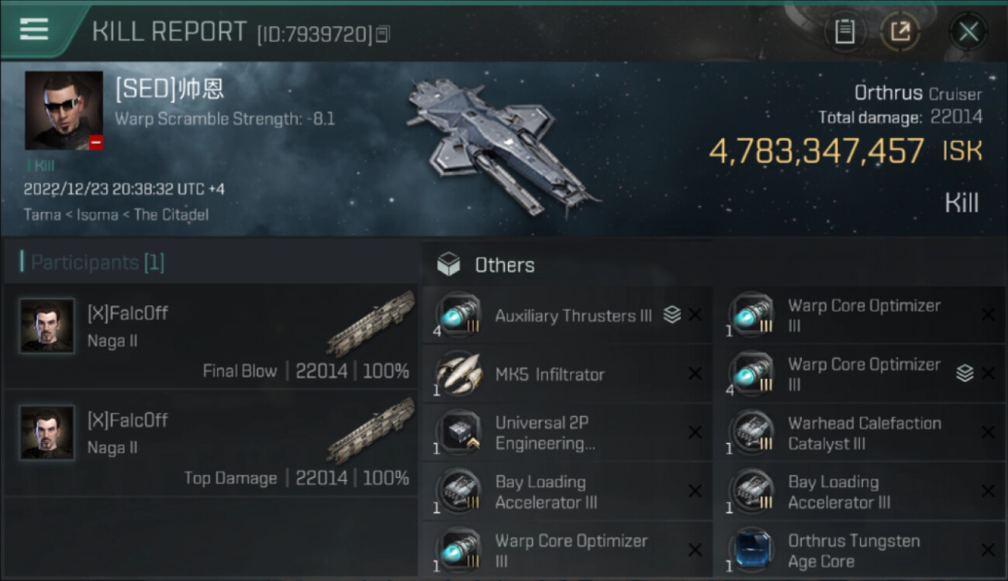
Task: Select the Warhead Calefaction Catalyst III icon
Action: pyautogui.click(x=751, y=433)
